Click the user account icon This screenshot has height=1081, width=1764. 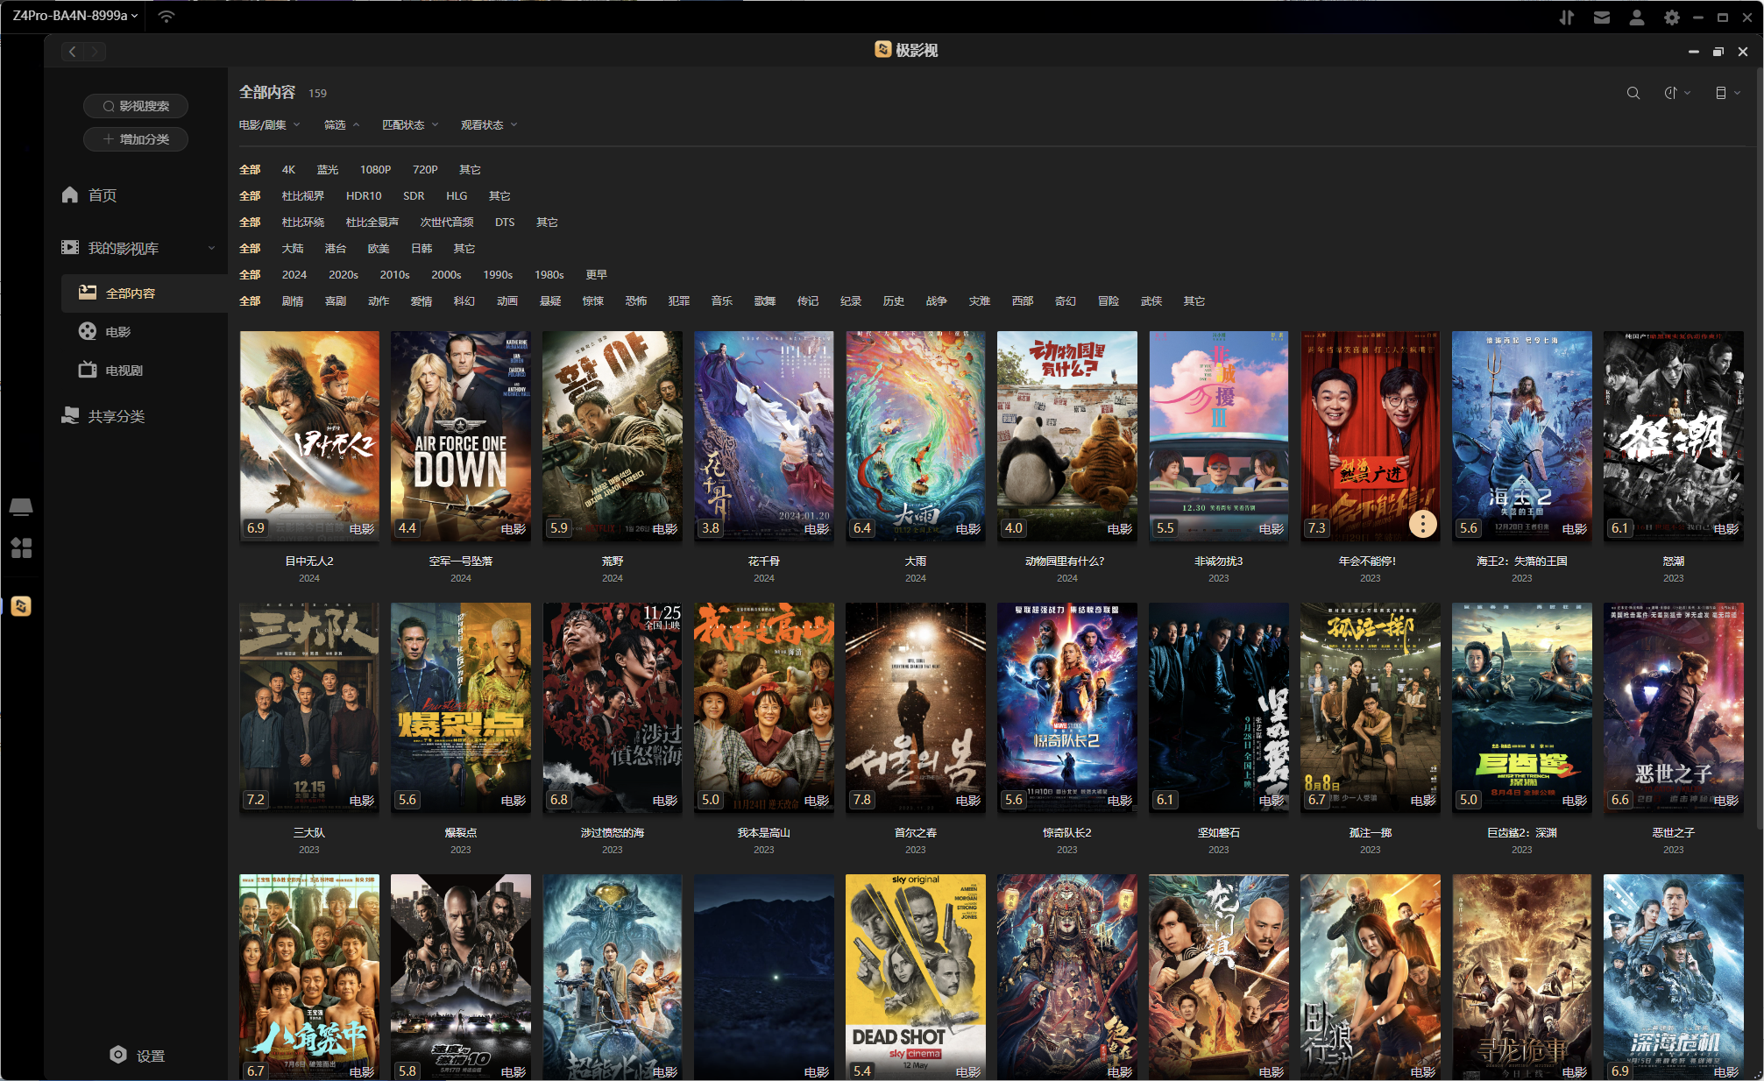coord(1636,18)
